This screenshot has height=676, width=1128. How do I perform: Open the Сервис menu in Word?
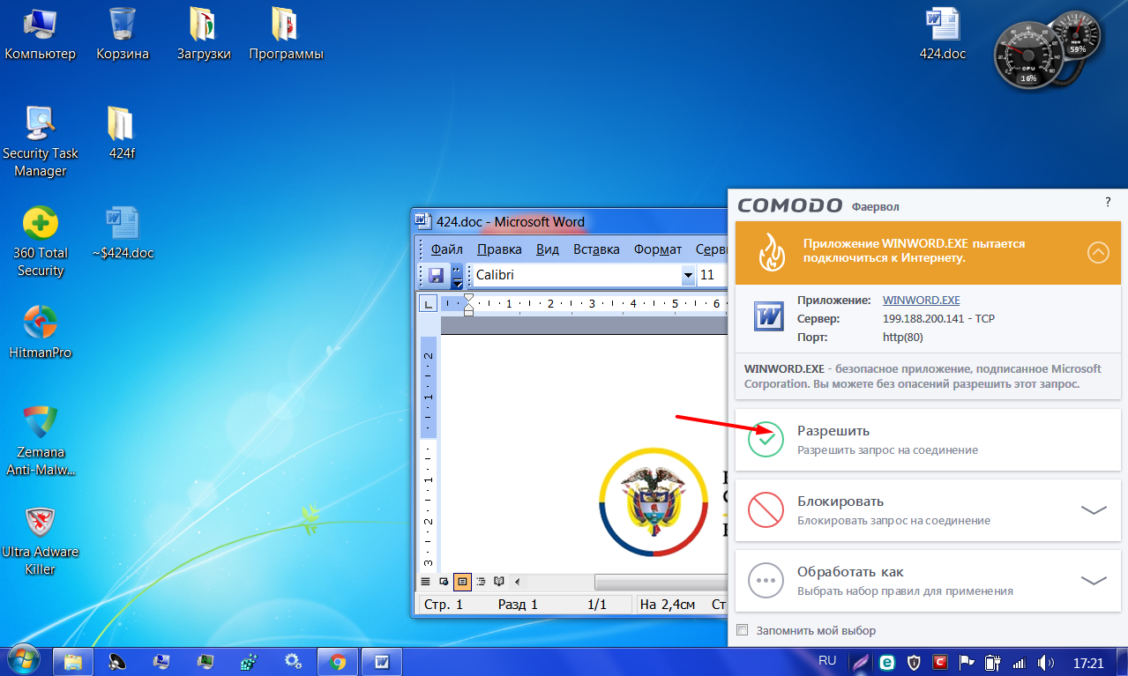pyautogui.click(x=711, y=249)
